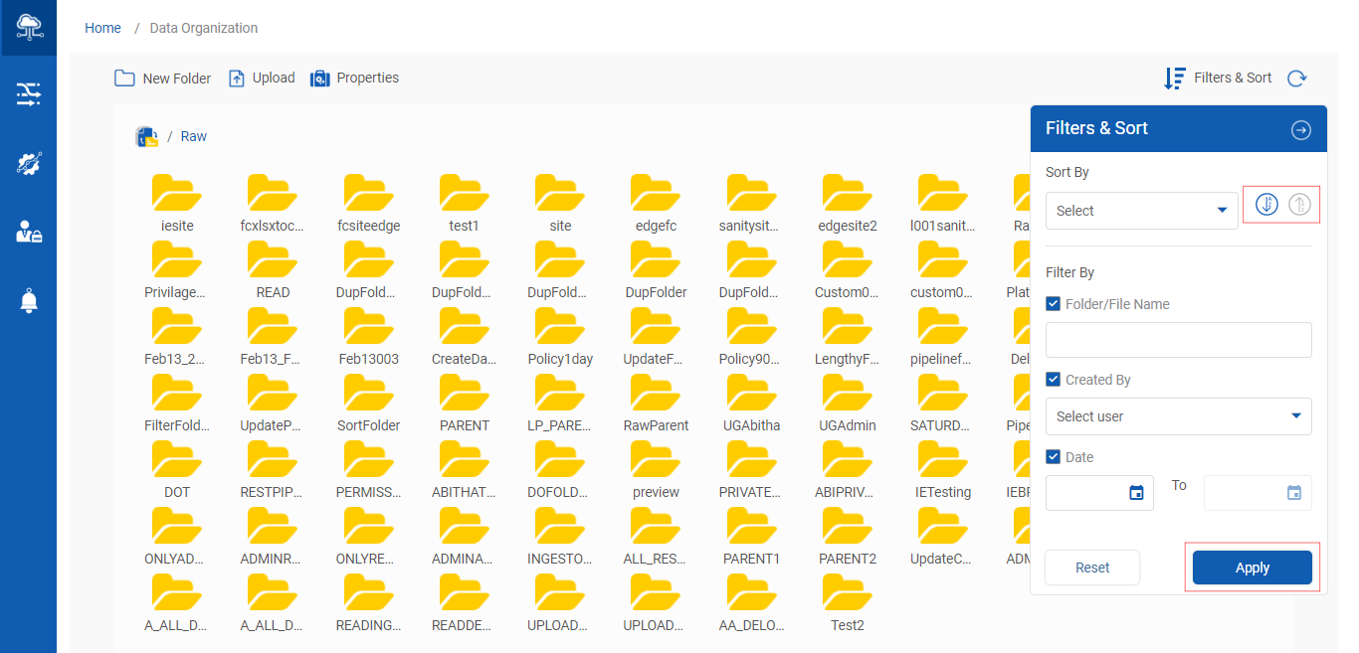The image size is (1359, 653).
Task: Click the Upload toolbar item
Action: click(x=262, y=79)
